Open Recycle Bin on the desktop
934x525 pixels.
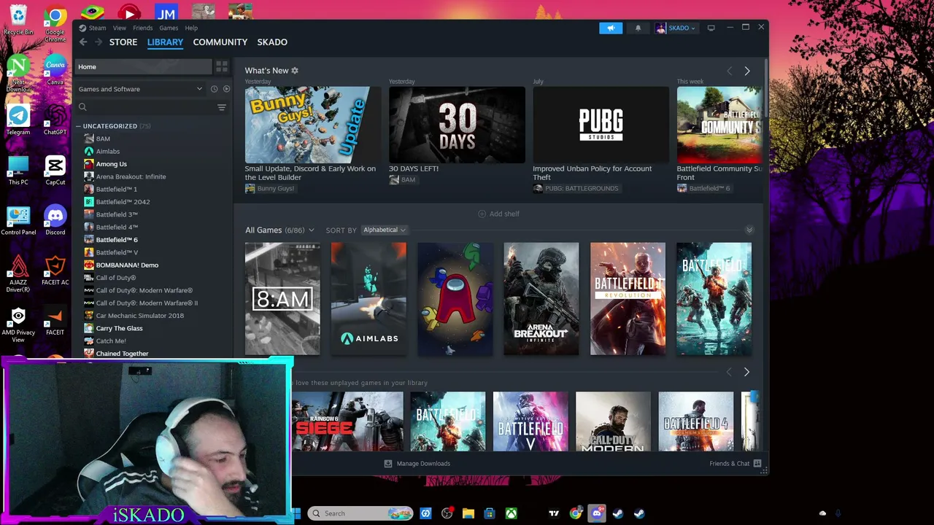(18, 20)
